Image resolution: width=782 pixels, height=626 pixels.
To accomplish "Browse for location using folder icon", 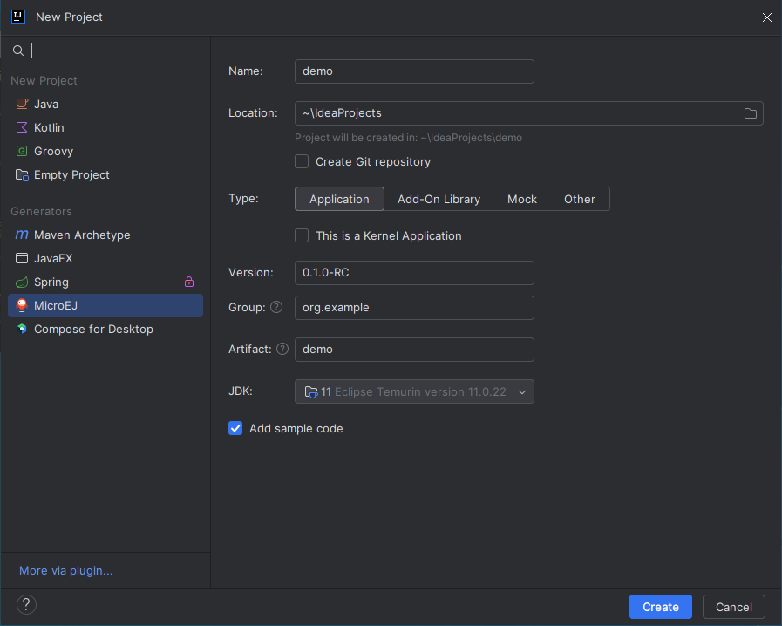I will 750,113.
